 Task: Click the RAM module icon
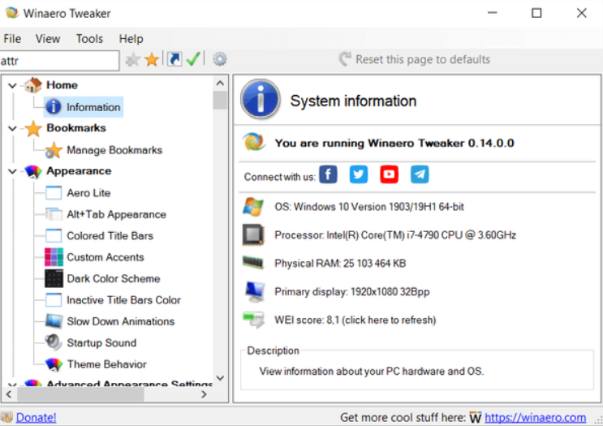253,263
